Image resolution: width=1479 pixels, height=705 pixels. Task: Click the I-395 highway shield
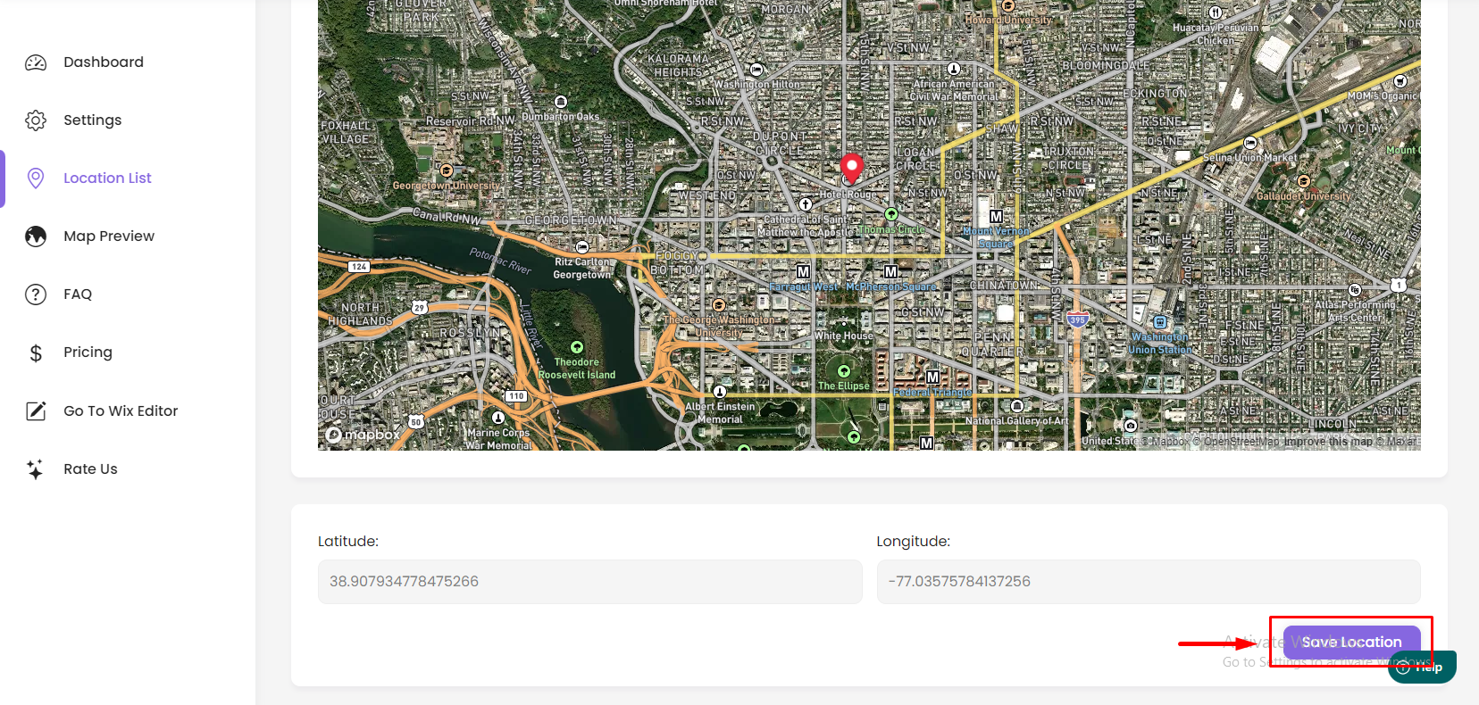1078,319
